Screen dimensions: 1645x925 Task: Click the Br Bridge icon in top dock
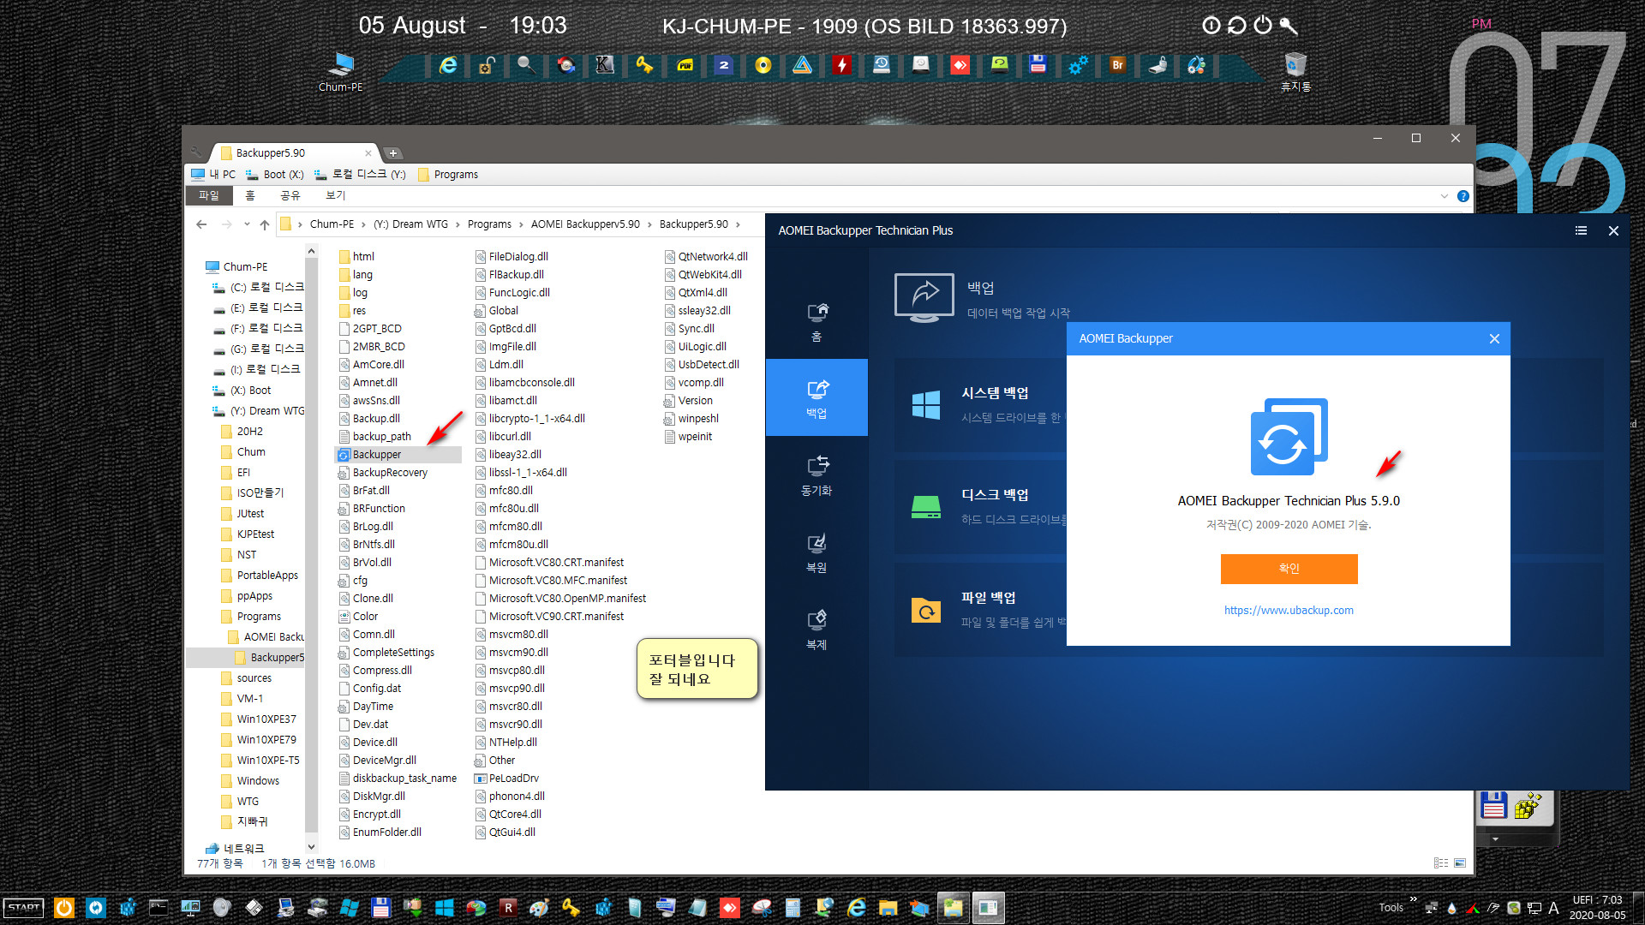click(x=1117, y=65)
